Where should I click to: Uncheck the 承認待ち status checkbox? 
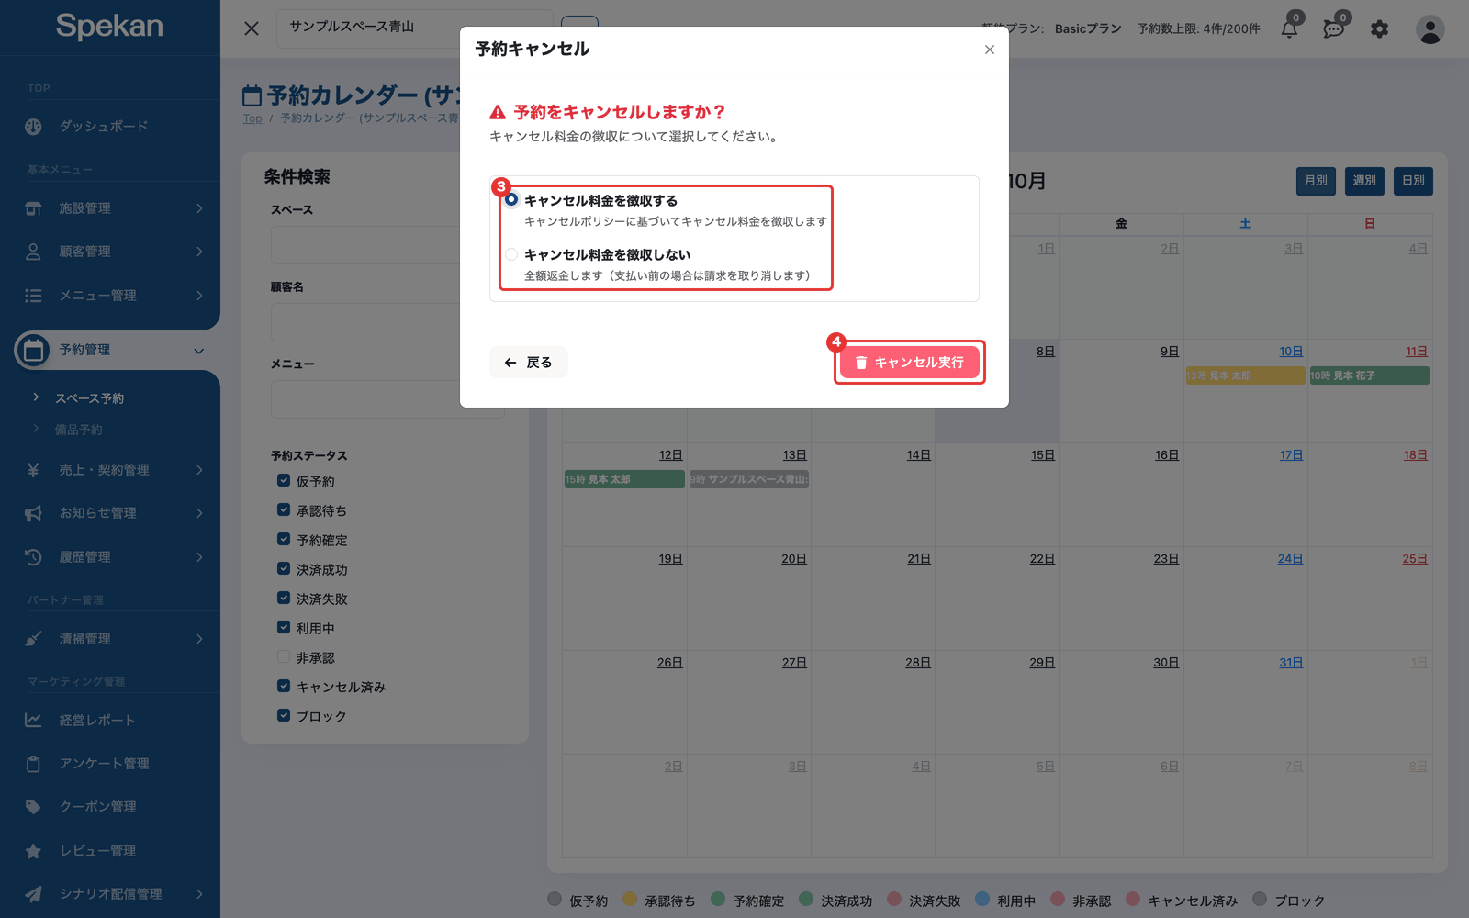[284, 510]
